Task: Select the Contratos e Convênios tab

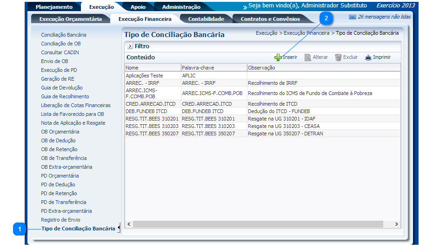Action: pyautogui.click(x=270, y=19)
